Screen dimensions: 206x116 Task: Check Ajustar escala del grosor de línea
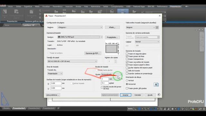(102, 87)
